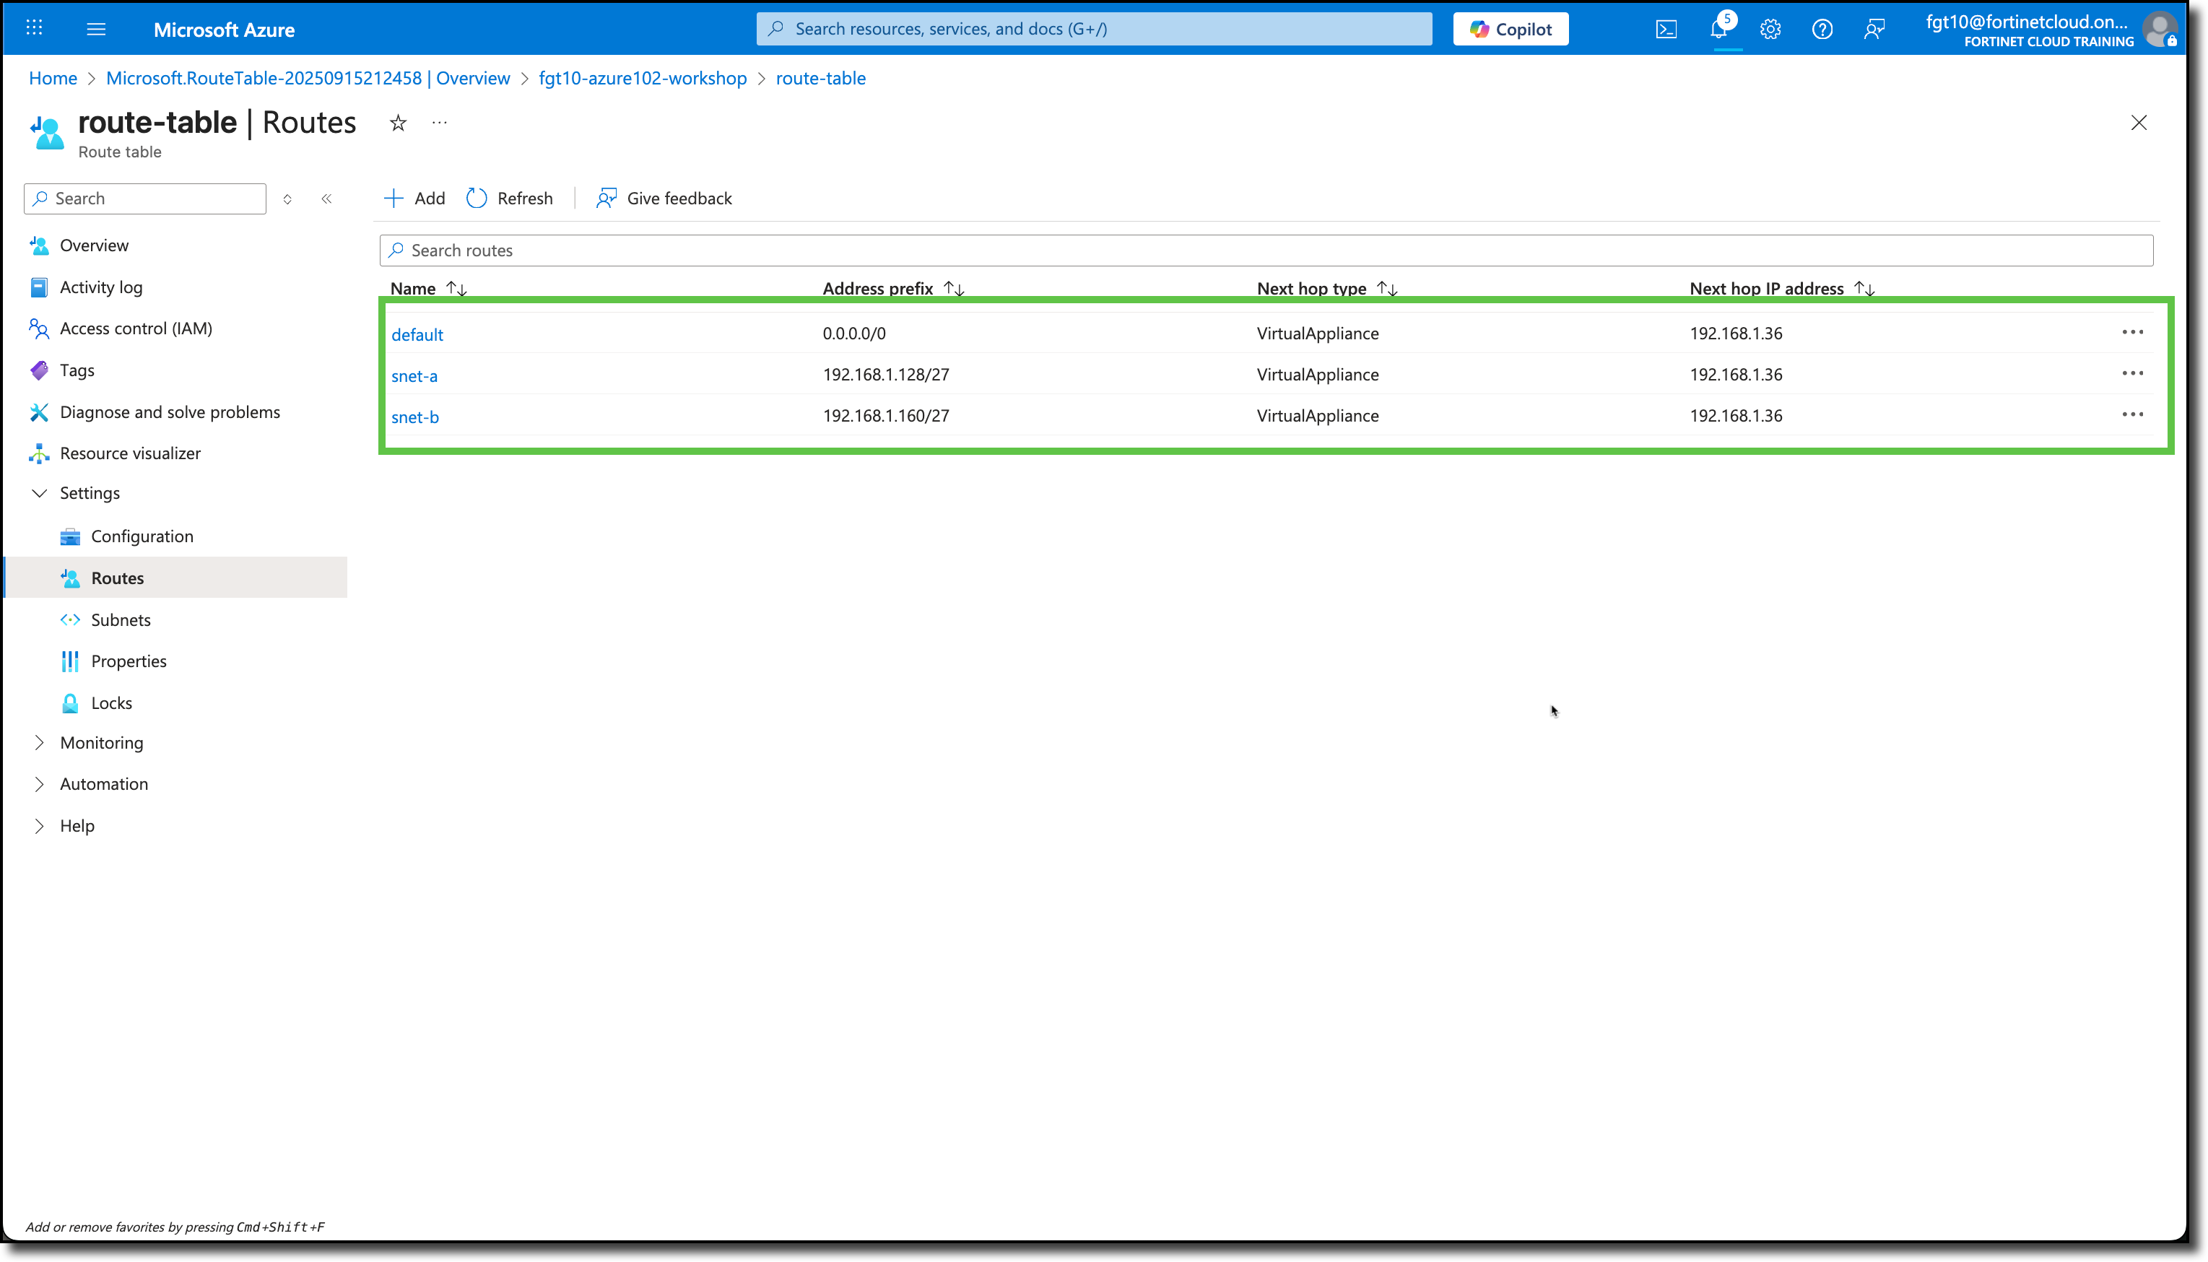Open the Activity log section

click(101, 287)
